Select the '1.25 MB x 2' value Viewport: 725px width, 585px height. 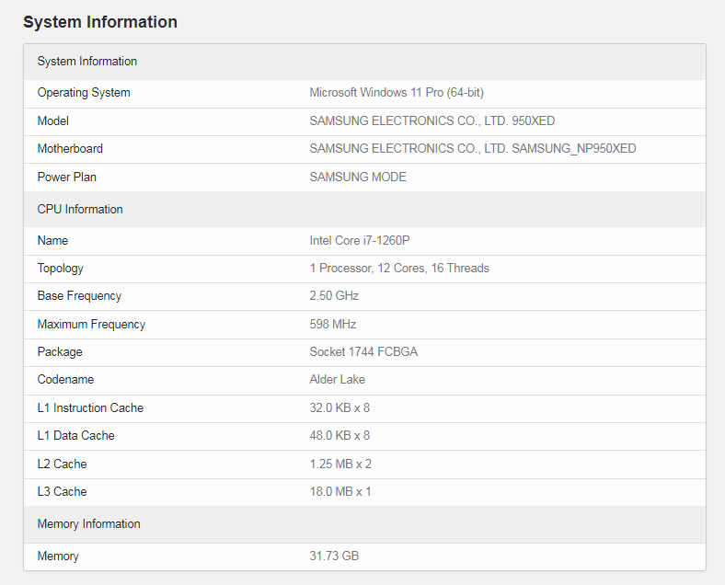[340, 464]
